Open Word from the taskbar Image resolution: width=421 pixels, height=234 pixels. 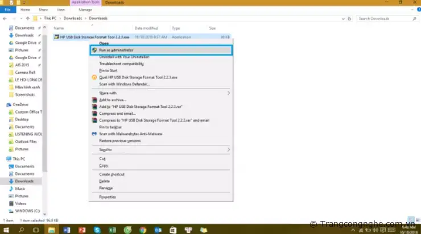point(67,229)
